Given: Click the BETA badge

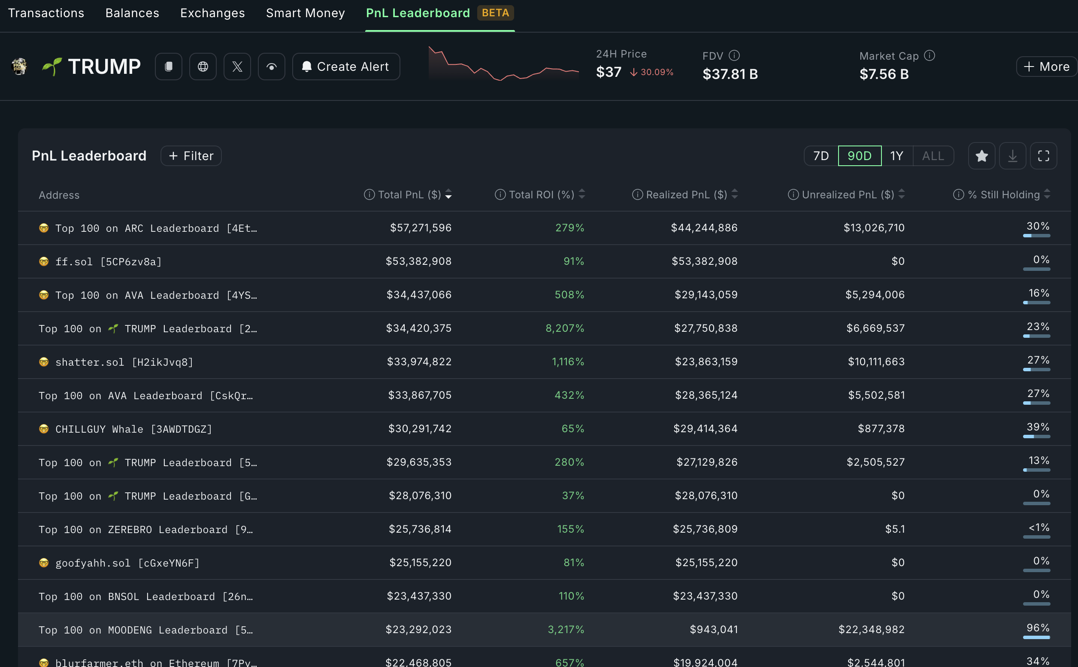Looking at the screenshot, I should [x=495, y=13].
